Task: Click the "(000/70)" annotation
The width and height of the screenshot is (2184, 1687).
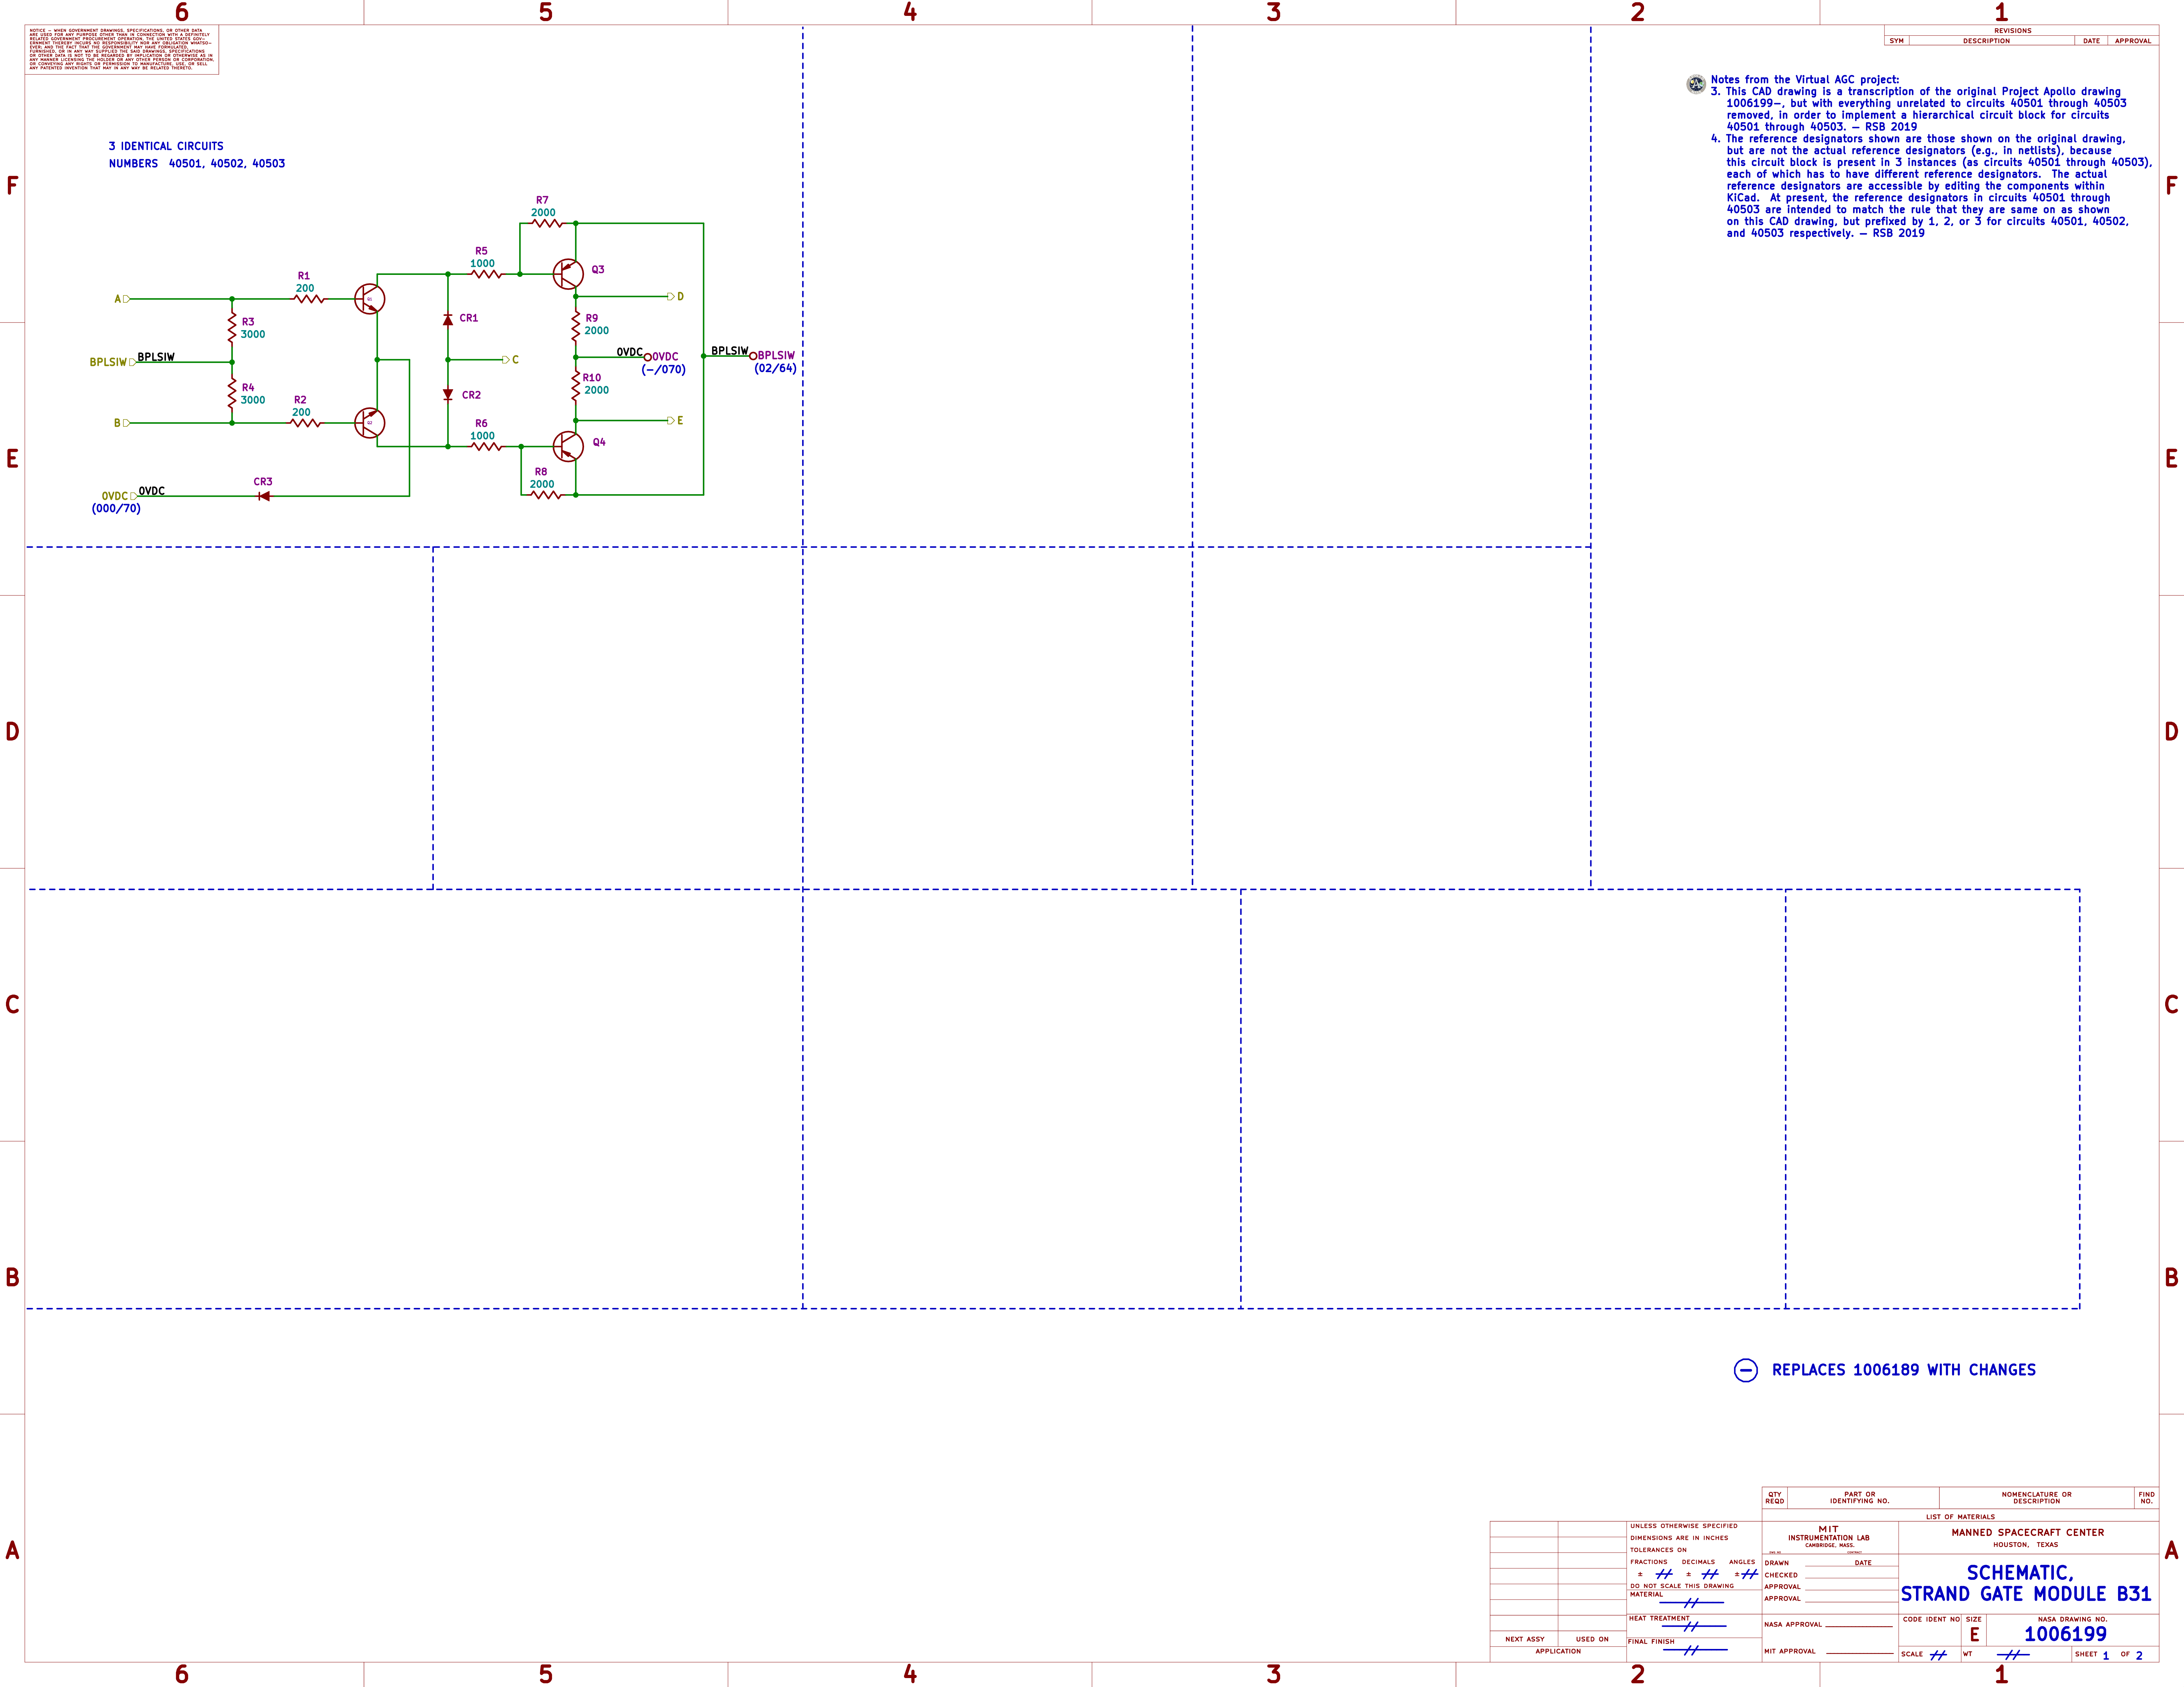Action: (116, 509)
